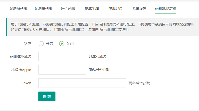
Task: Click the 小程序AppId label
Action: tap(22, 70)
